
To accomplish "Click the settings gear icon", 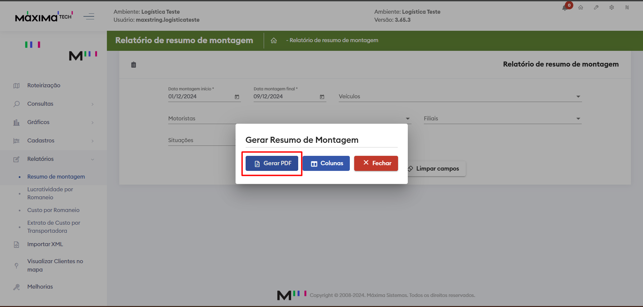I will (x=612, y=7).
